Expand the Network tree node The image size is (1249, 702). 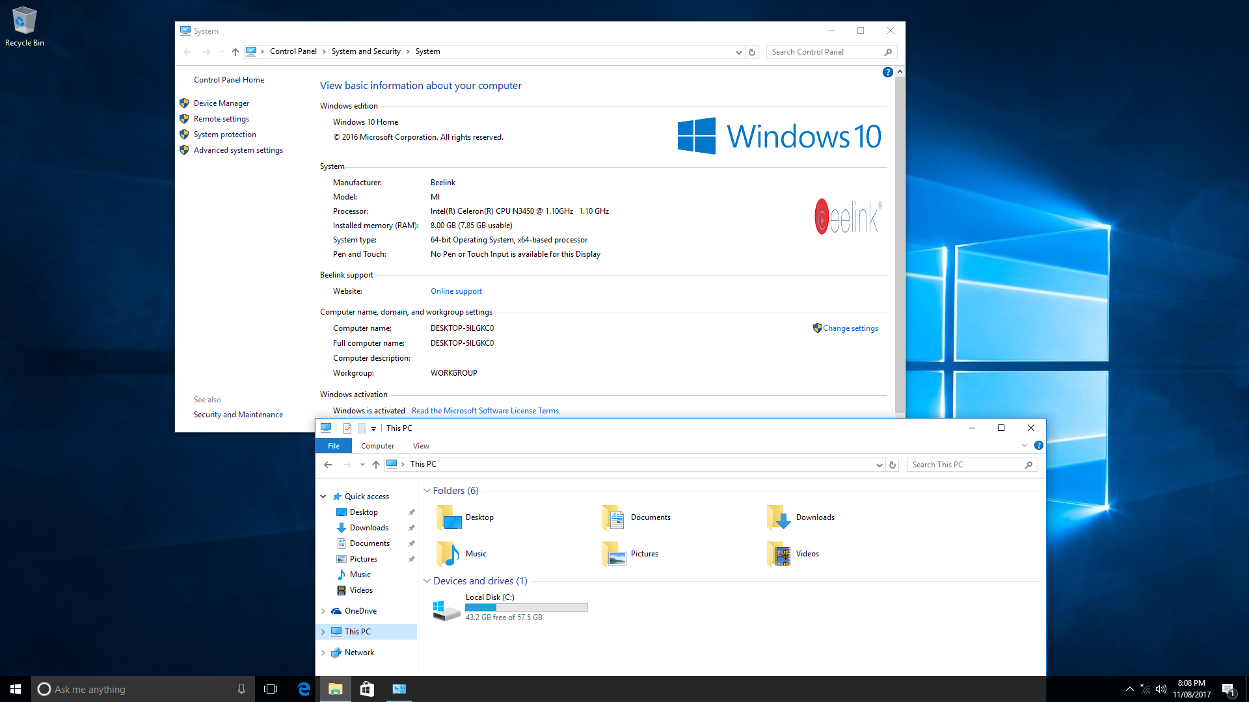[323, 653]
